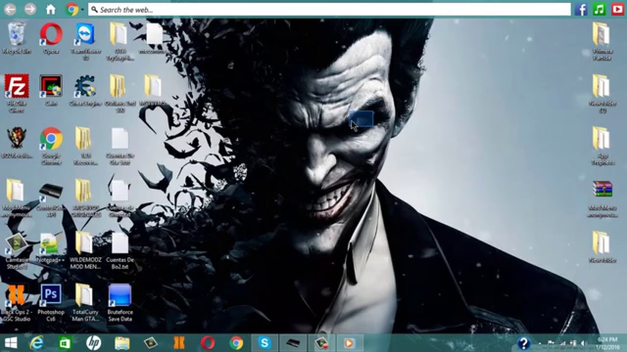Open the Google Chrome desktop shortcut
The height and width of the screenshot is (352, 627).
51,146
